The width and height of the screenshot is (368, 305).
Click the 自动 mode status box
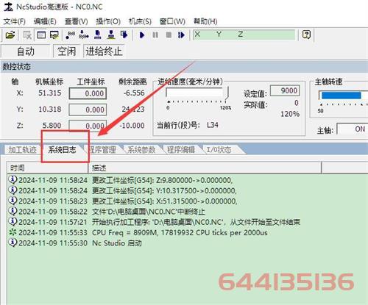point(26,51)
